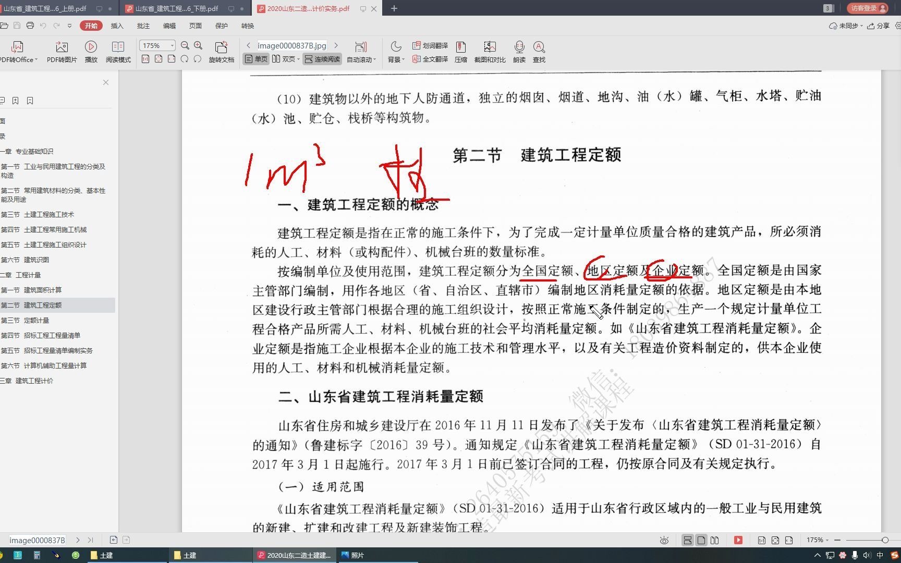Click the 中 input method indicator
The height and width of the screenshot is (563, 901).
(x=880, y=556)
